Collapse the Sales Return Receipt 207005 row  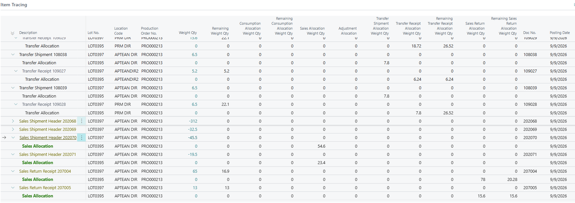(13, 188)
